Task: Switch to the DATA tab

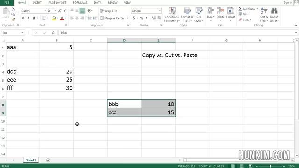Action: tap(98, 3)
